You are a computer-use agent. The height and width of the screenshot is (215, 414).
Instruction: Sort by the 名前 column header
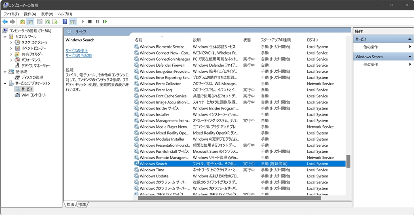coord(162,40)
